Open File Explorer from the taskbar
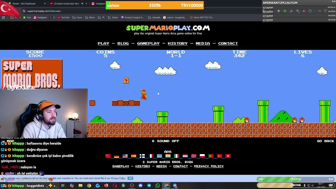Screen dimensions: 336x189 (81, 186)
